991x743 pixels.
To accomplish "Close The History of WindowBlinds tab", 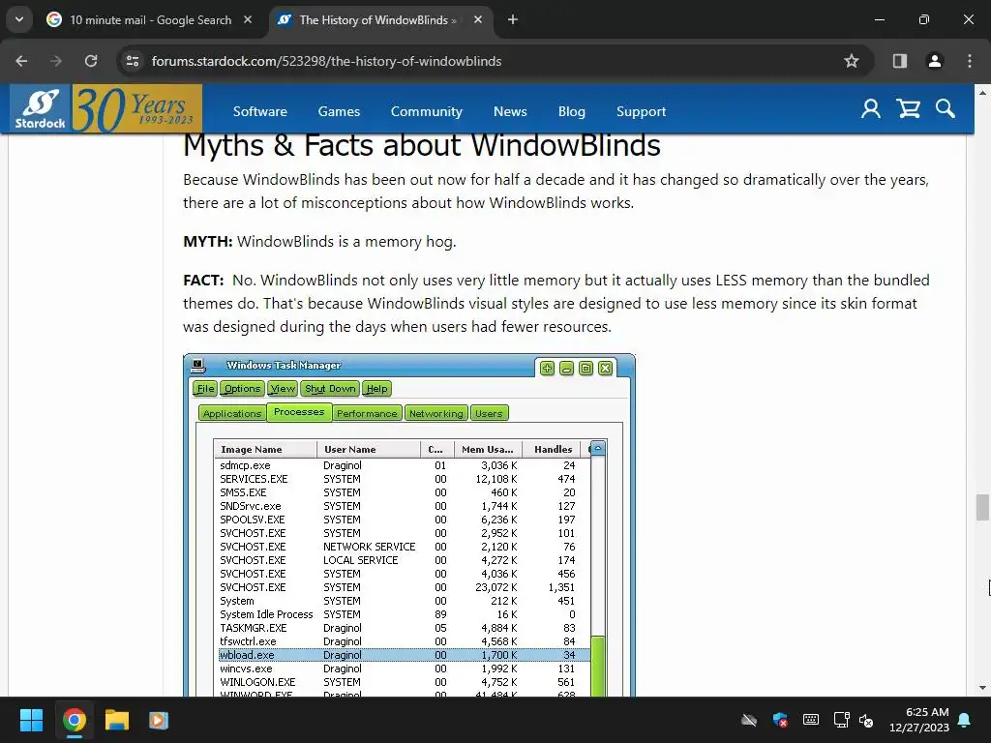I will tap(478, 19).
